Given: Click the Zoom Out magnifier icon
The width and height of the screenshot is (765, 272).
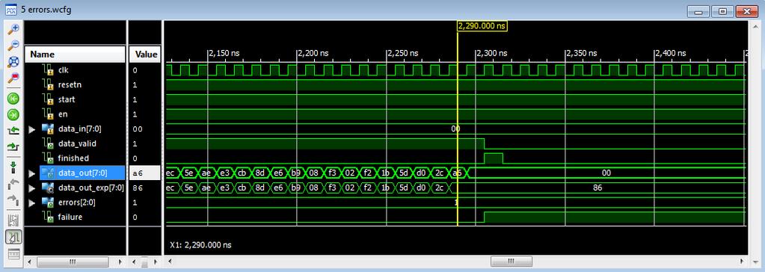Looking at the screenshot, I should (x=13, y=46).
